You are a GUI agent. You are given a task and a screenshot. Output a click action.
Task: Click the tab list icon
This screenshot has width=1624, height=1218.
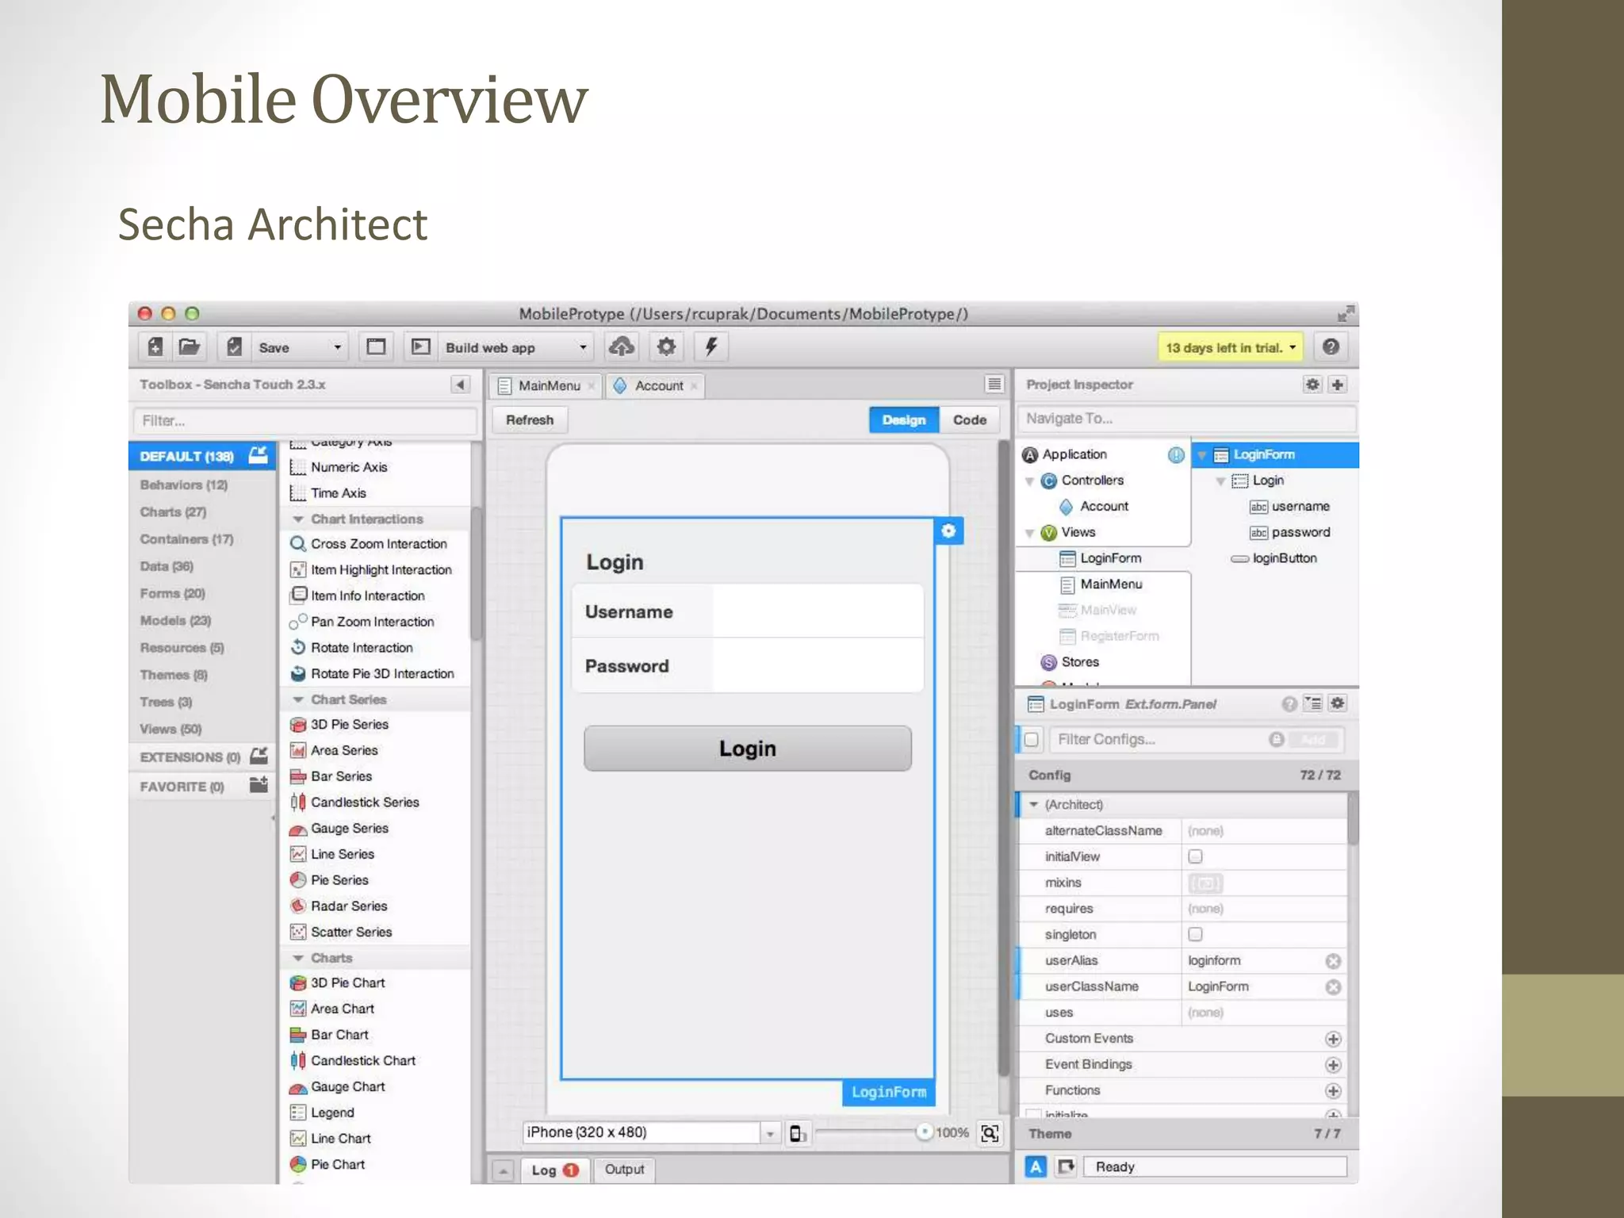pos(994,385)
